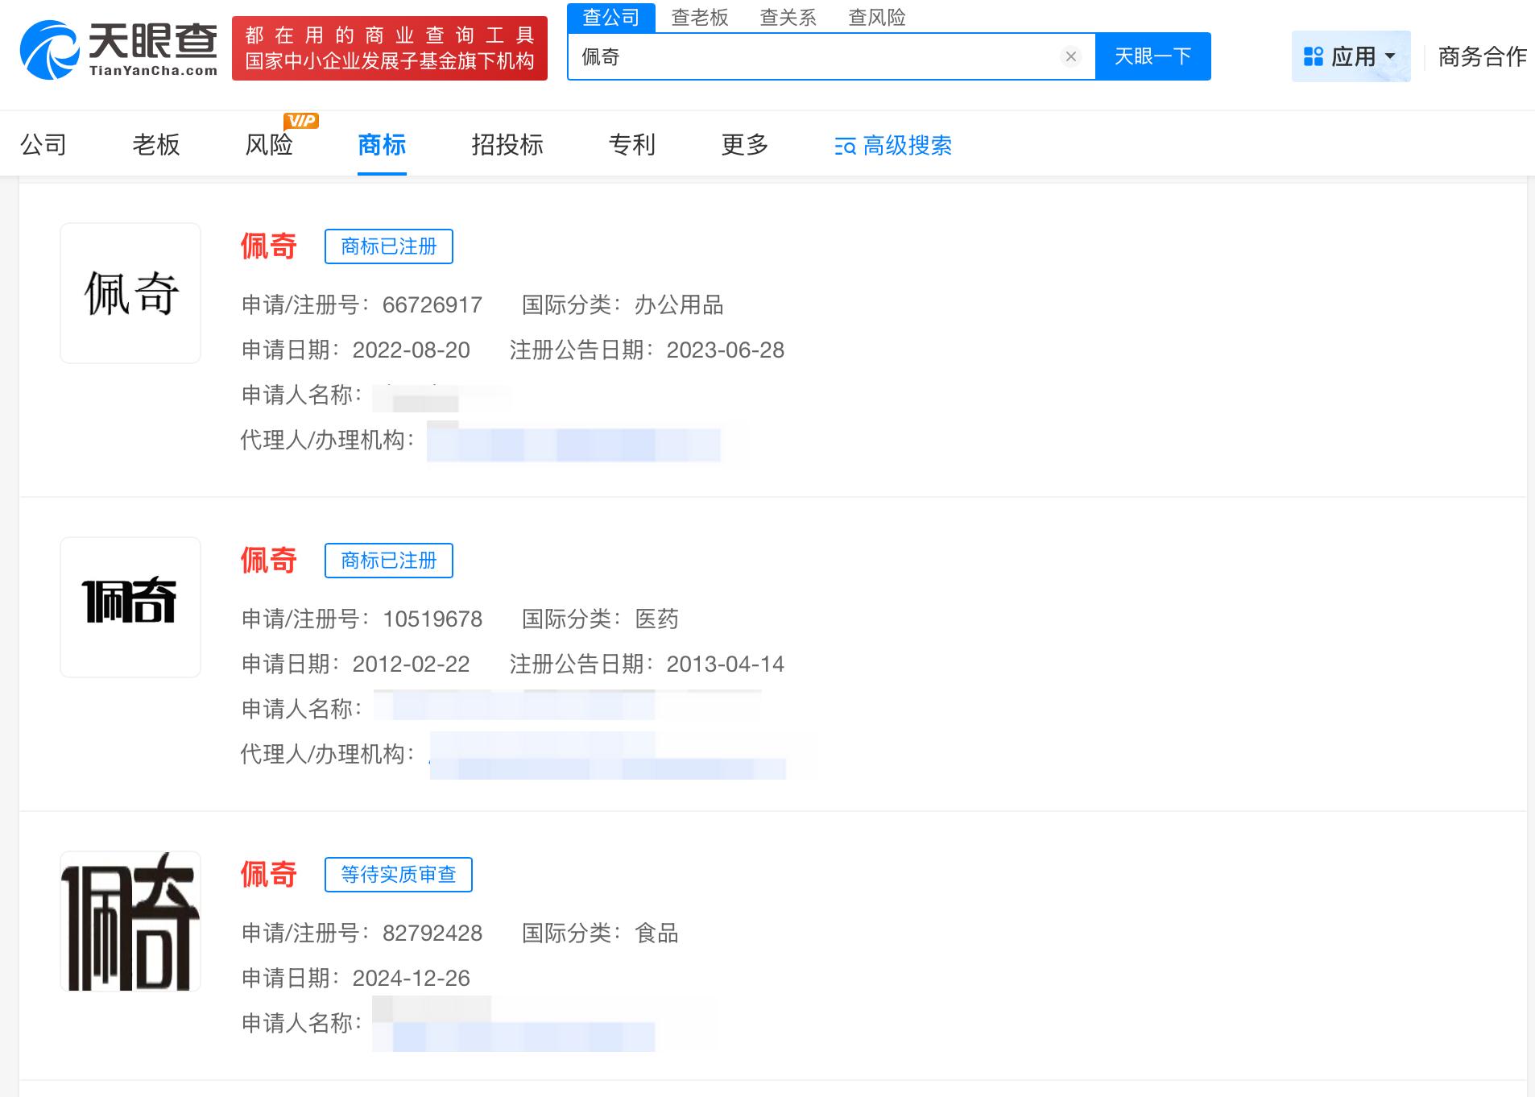Click the 商标已注册 status badge

tap(389, 246)
